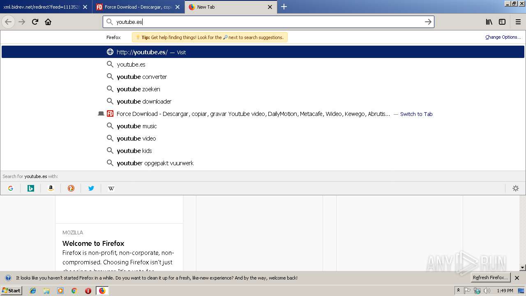Click the network tray icon
The height and width of the screenshot is (296, 526).
click(477, 291)
